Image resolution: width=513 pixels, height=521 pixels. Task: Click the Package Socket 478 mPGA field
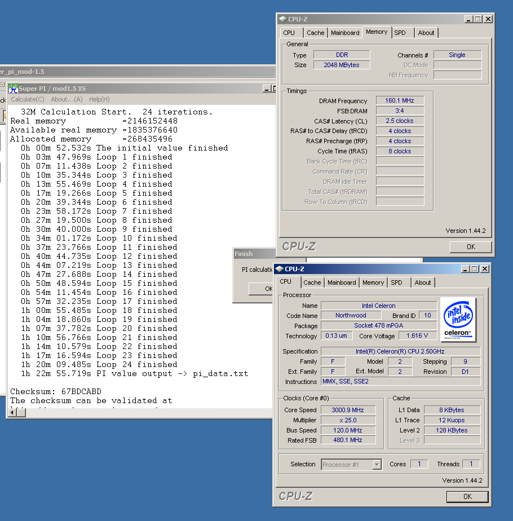(379, 326)
